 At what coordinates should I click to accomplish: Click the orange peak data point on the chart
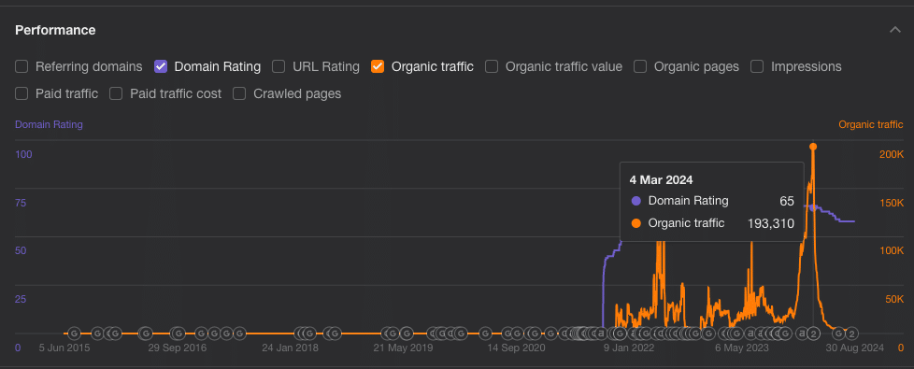tap(813, 147)
